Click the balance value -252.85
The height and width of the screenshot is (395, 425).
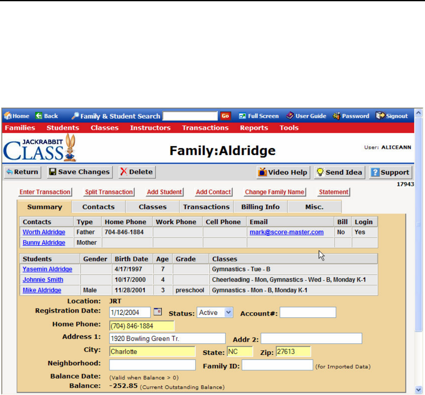(x=123, y=386)
